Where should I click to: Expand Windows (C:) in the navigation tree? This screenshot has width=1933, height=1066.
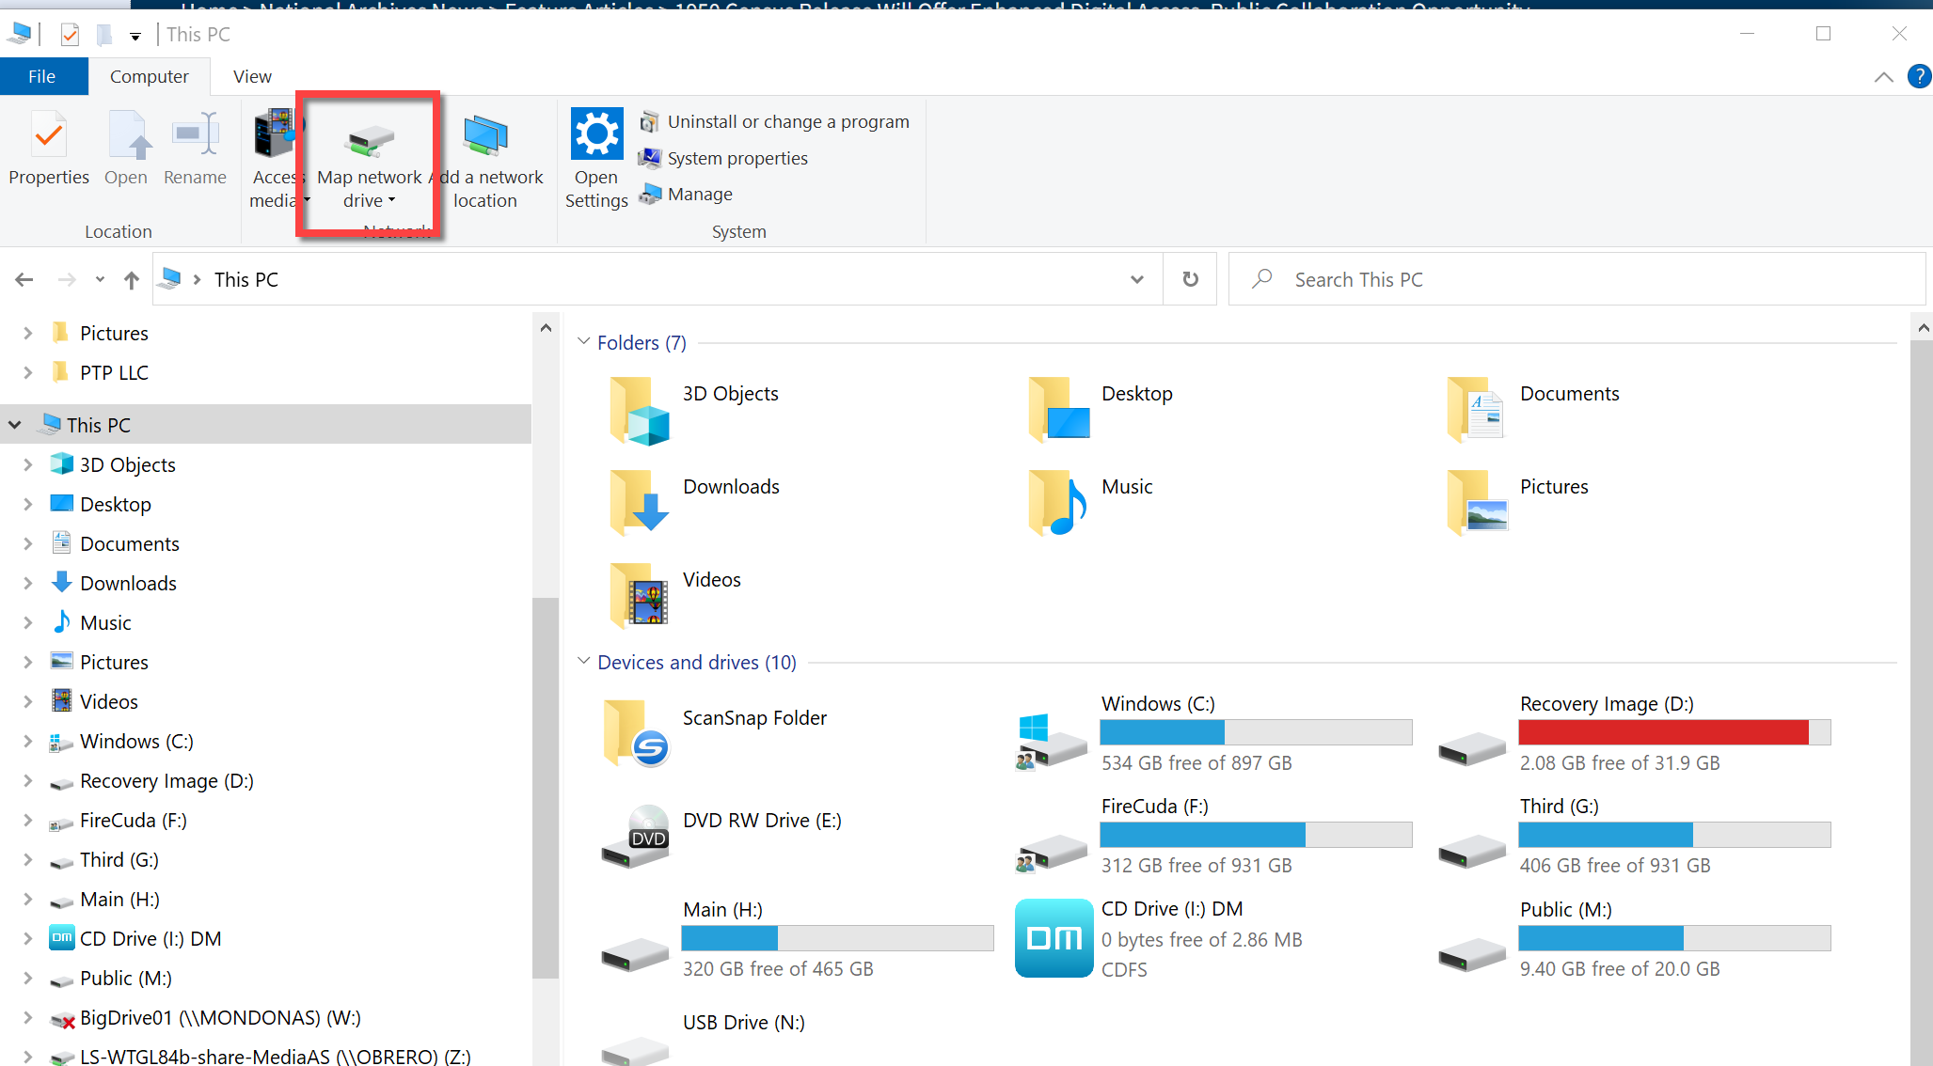click(27, 742)
